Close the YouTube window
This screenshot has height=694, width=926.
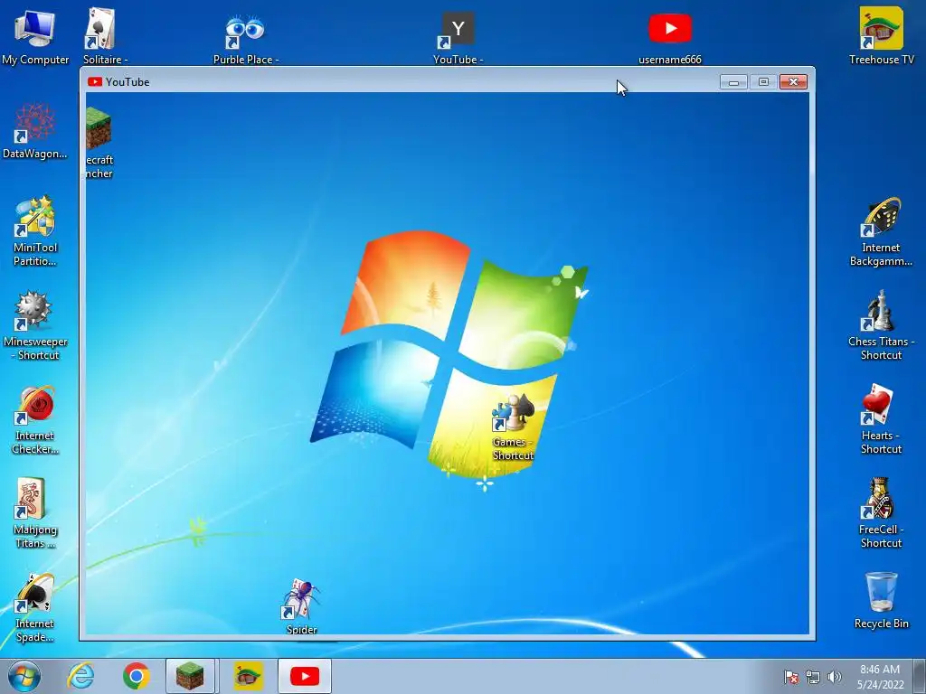click(794, 82)
